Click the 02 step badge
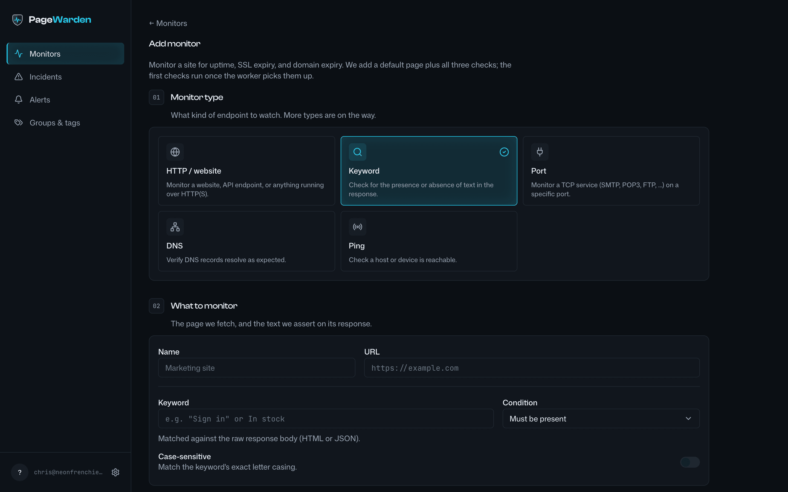 (x=156, y=306)
